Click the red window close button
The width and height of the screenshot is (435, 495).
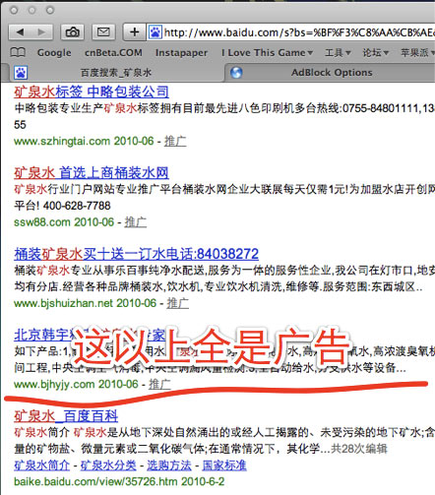click(14, 11)
